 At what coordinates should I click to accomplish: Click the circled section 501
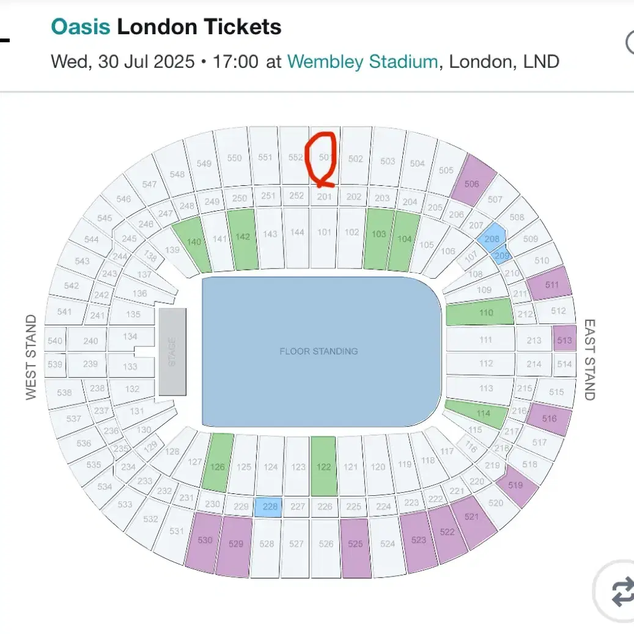tap(325, 157)
